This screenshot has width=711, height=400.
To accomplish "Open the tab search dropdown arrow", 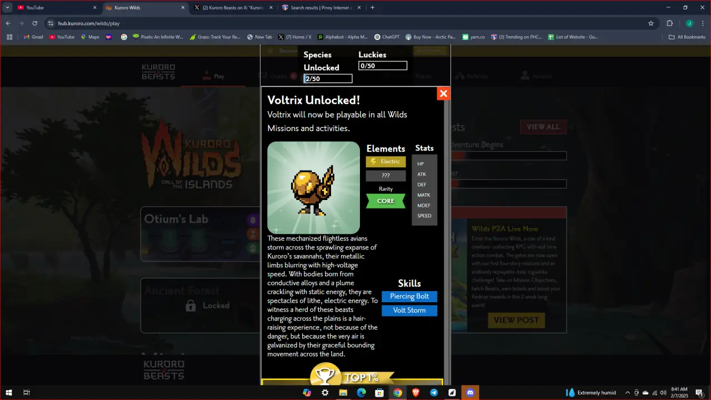I will tap(7, 8).
